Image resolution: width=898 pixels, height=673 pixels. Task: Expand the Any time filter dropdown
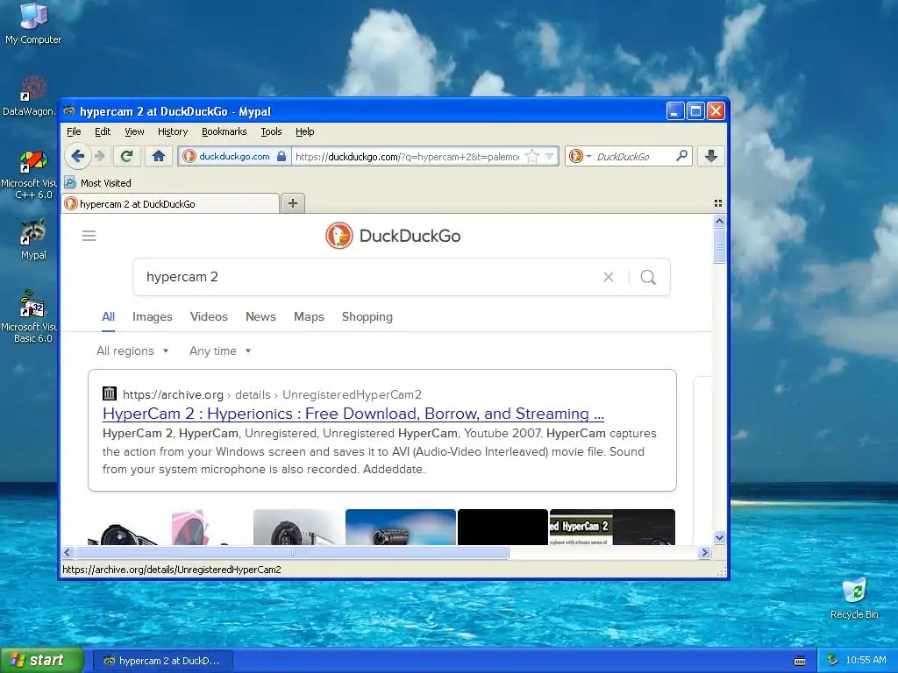(x=220, y=351)
